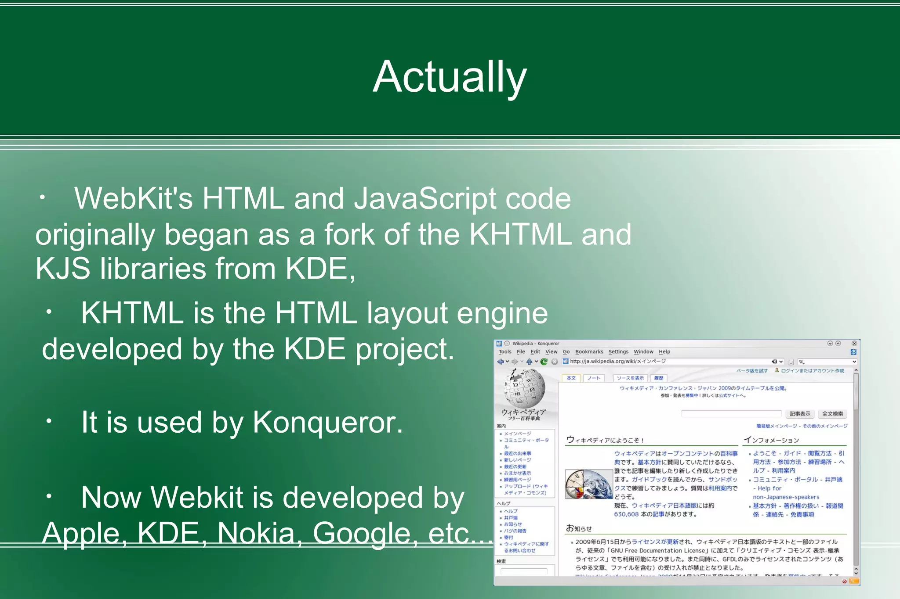The width and height of the screenshot is (900, 599).
Task: Click the round pin icon in title bar
Action: 507,344
